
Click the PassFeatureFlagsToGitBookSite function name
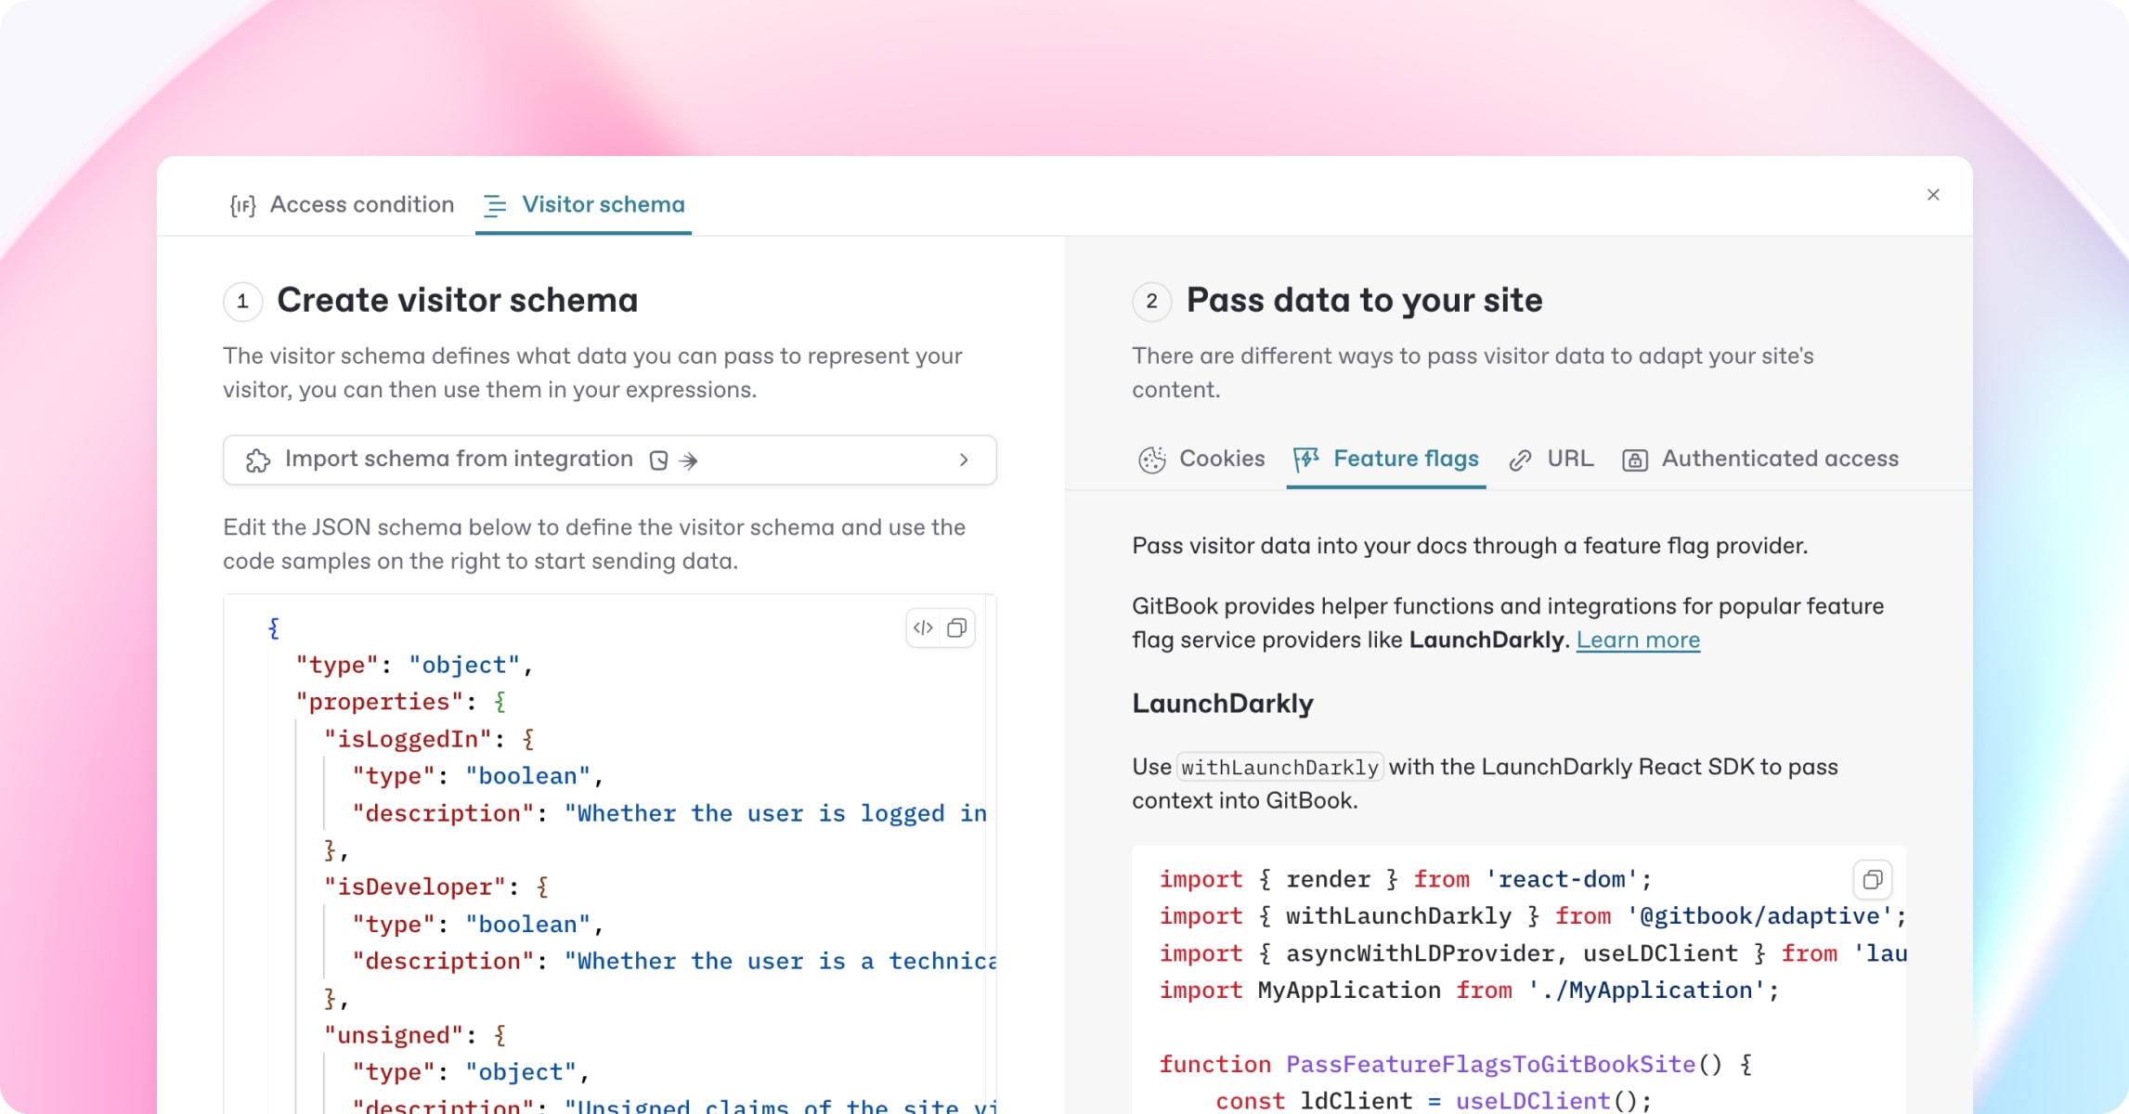point(1490,1064)
